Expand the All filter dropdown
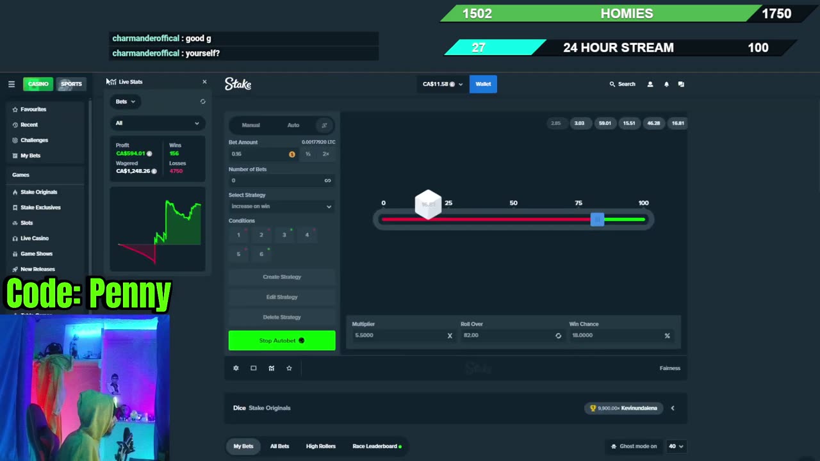The height and width of the screenshot is (461, 820). pyautogui.click(x=158, y=123)
